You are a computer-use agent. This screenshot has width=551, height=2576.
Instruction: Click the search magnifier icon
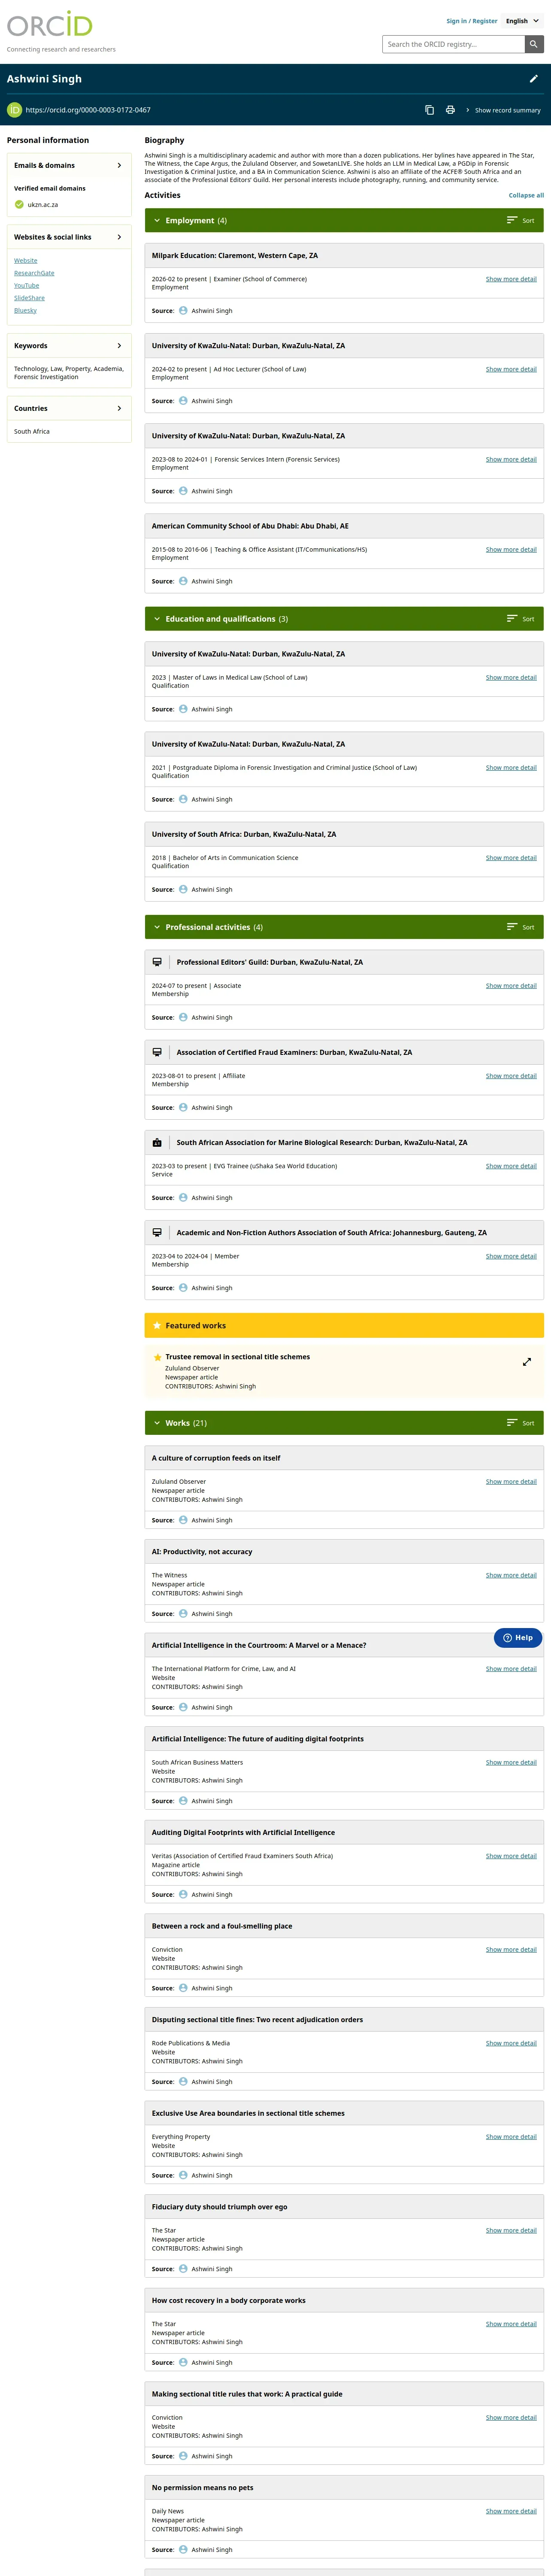534,44
